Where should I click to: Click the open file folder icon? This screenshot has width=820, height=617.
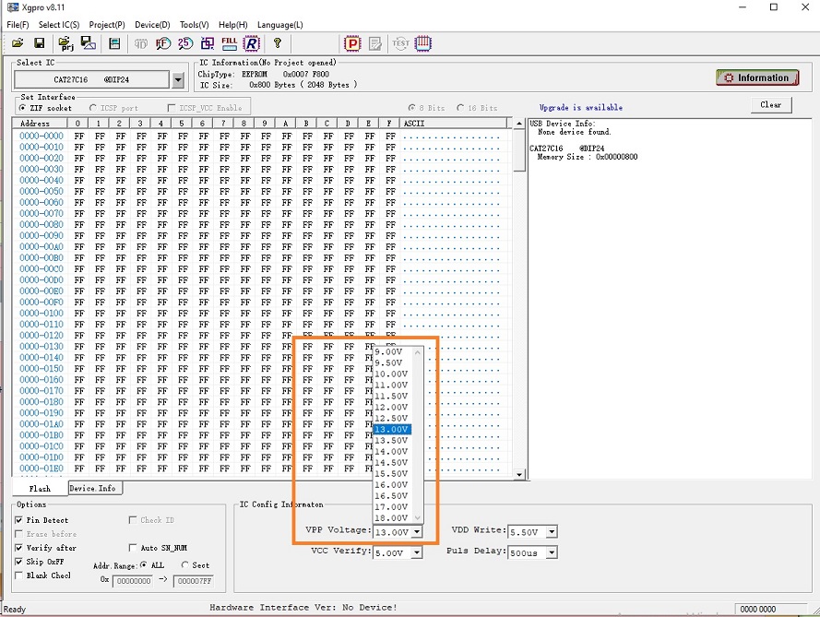coord(18,43)
